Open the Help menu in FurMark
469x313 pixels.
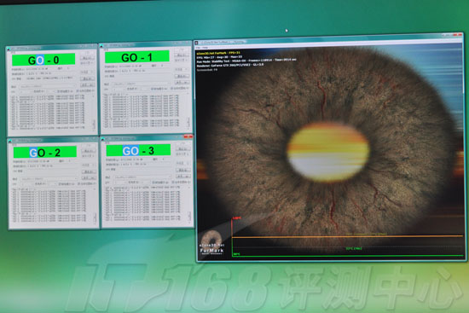tap(205, 48)
